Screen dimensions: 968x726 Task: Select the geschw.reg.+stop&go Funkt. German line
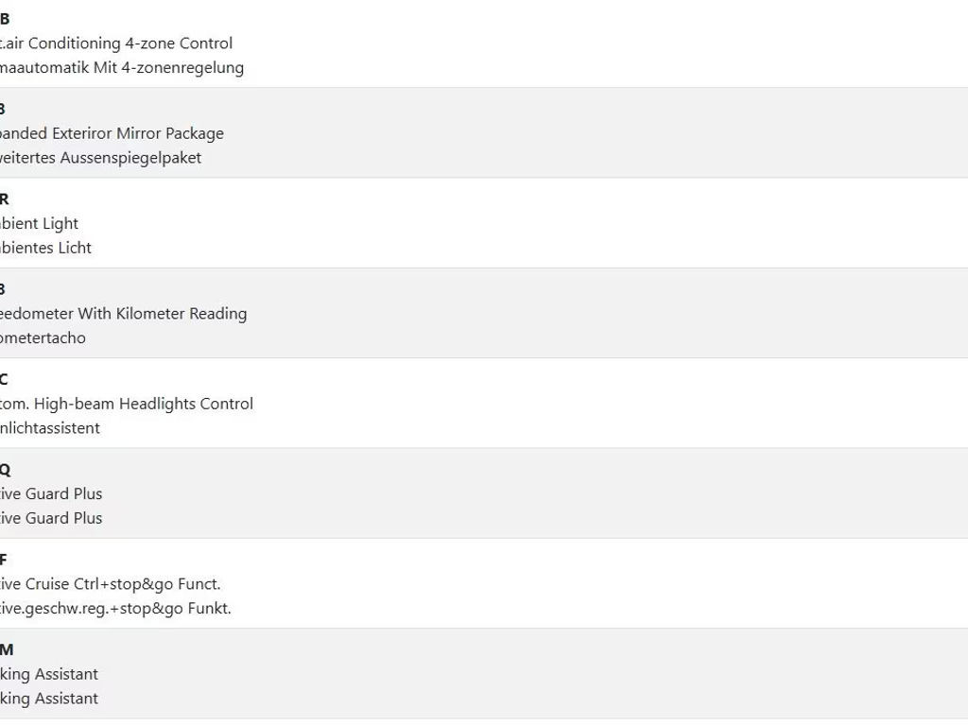coord(115,609)
